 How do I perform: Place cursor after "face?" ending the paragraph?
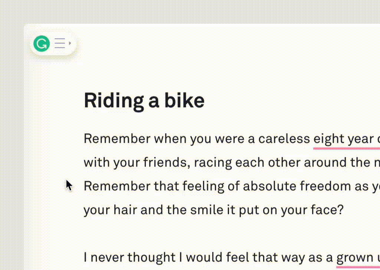pyautogui.click(x=344, y=210)
